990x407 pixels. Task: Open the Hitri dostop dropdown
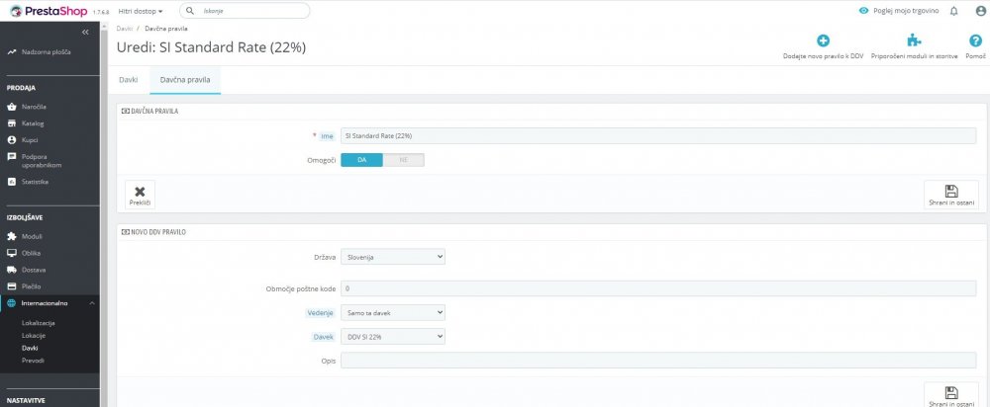click(x=141, y=11)
